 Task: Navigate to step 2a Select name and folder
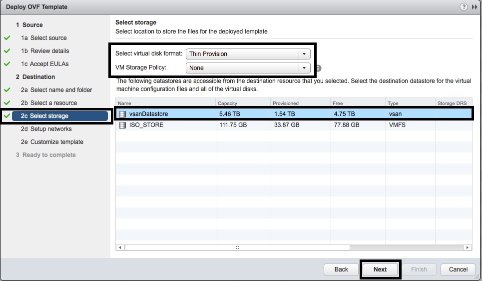point(61,90)
